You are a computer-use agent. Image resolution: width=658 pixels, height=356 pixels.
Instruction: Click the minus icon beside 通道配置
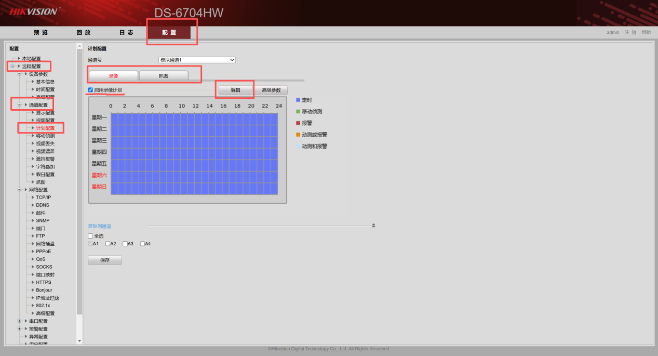(19, 105)
